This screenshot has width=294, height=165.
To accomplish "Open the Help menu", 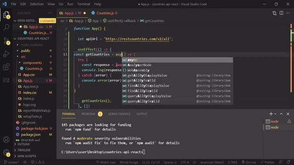I will point(97,4).
